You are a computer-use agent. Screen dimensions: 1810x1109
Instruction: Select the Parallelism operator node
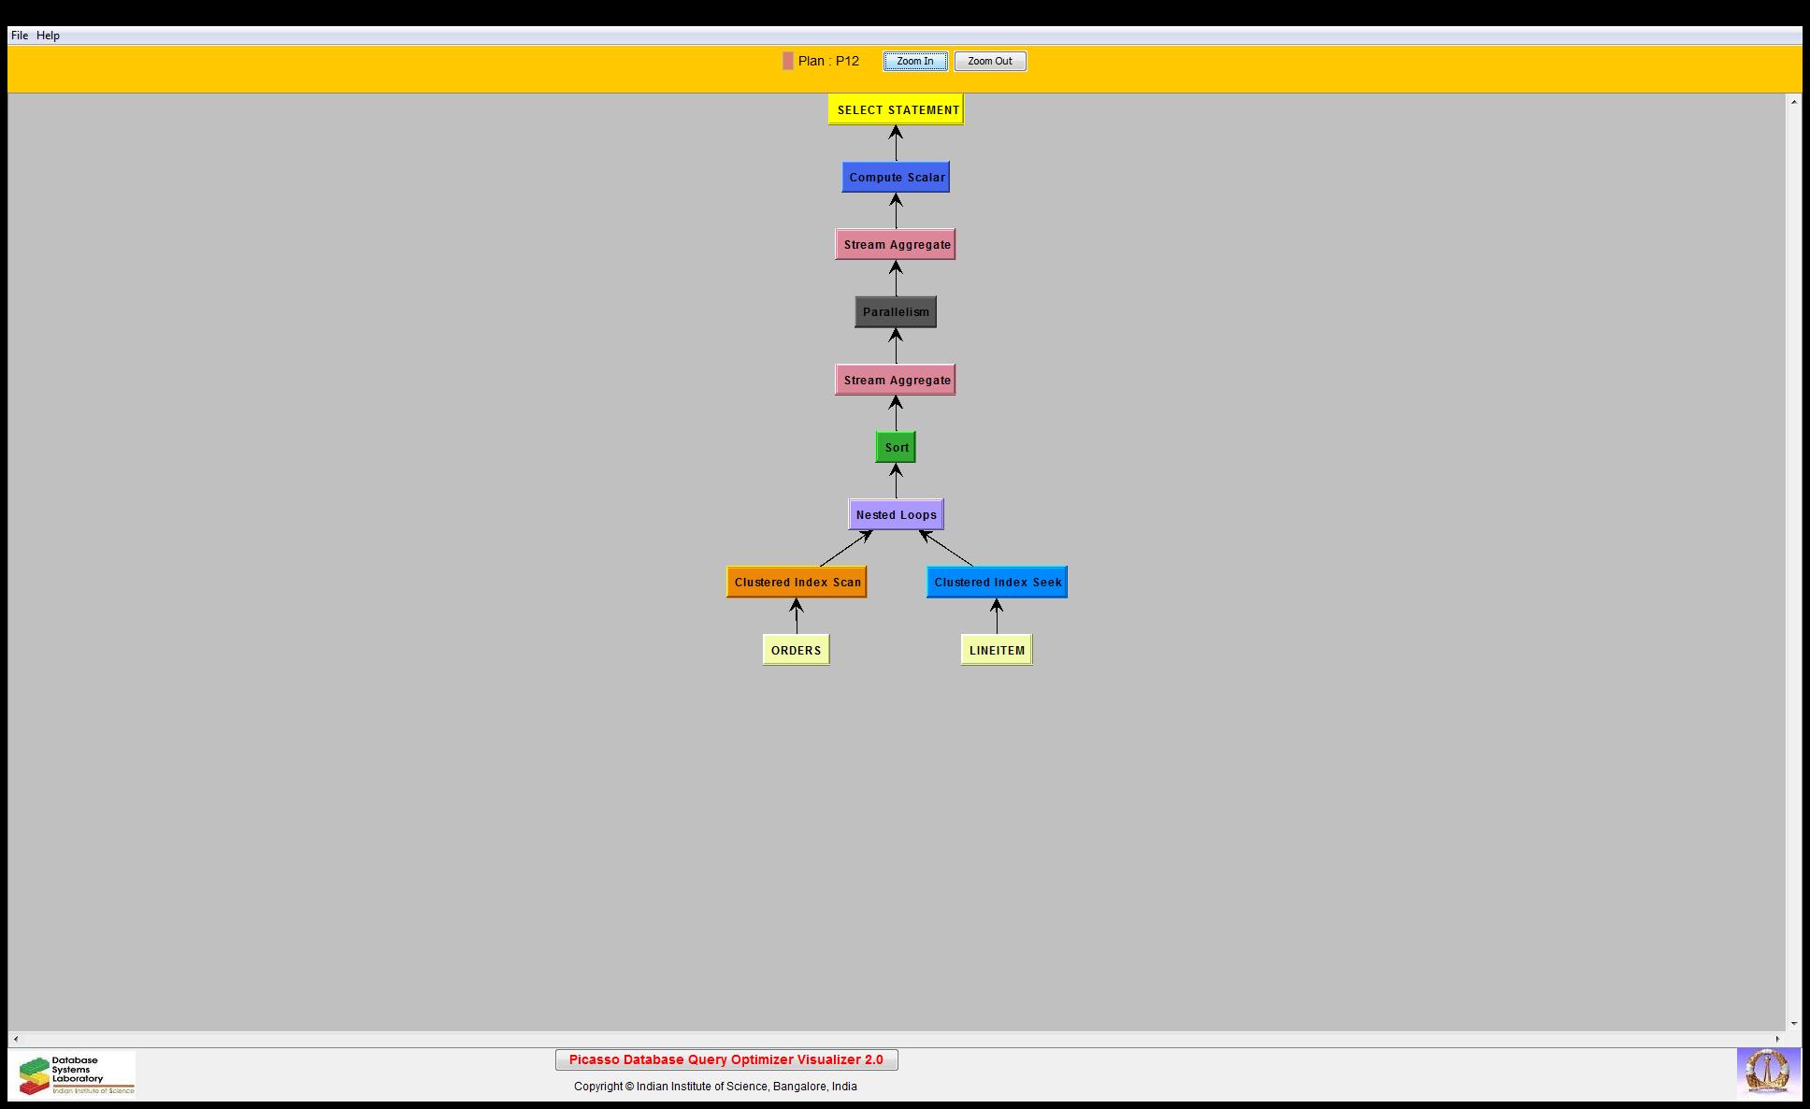click(x=896, y=311)
